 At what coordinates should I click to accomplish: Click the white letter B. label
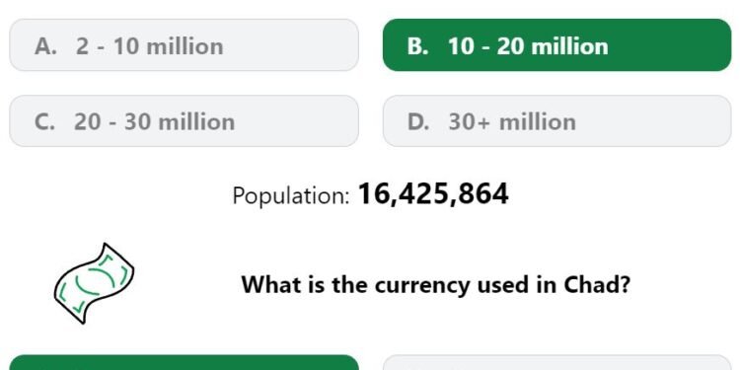pyautogui.click(x=418, y=46)
